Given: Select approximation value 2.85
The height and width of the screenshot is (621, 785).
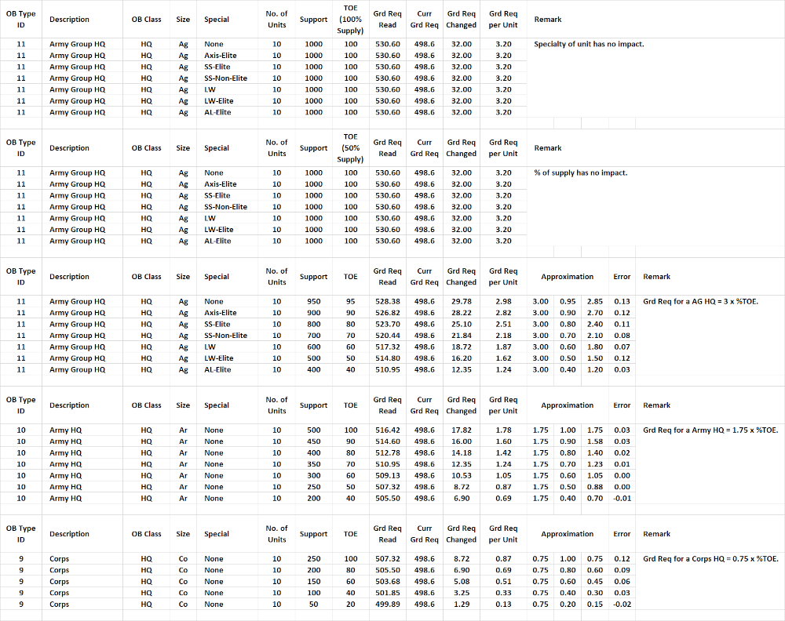Looking at the screenshot, I should click(x=595, y=302).
